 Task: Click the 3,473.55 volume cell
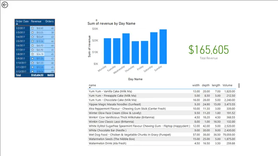230,104
